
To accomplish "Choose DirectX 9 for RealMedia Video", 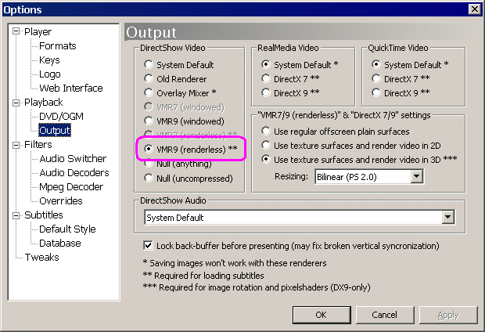I will point(266,93).
